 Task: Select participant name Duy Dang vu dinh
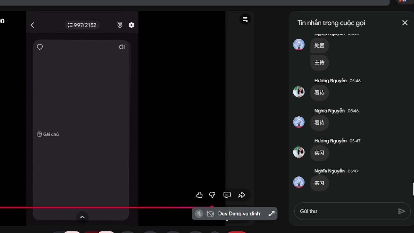tap(239, 214)
